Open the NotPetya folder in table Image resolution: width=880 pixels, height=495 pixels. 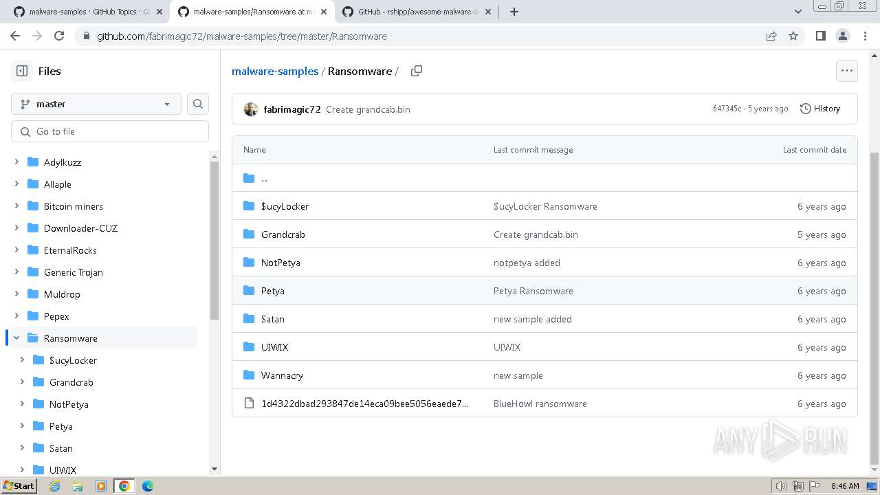[280, 263]
